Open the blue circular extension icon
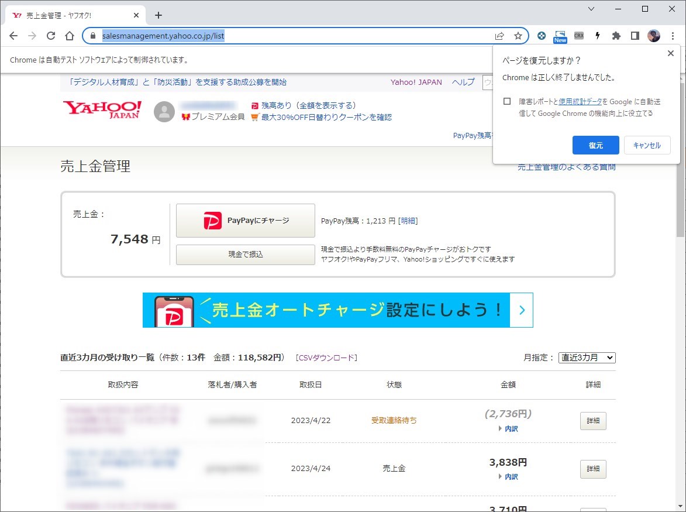Viewport: 686px width, 512px height. click(542, 36)
